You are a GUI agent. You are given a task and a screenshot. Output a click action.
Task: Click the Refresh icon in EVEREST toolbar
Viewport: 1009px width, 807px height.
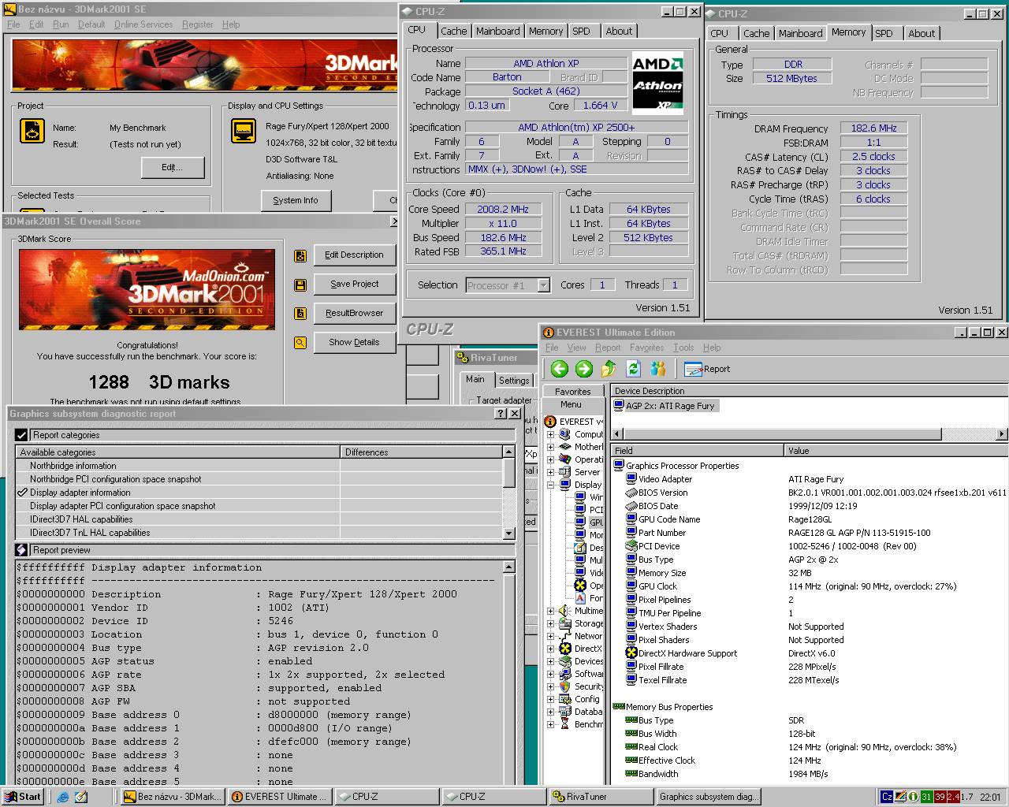pos(633,368)
